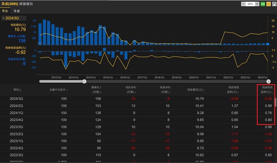Viewport: 277px width, 163px height.
Task: Export data with the CSV icon
Action: 263,4
